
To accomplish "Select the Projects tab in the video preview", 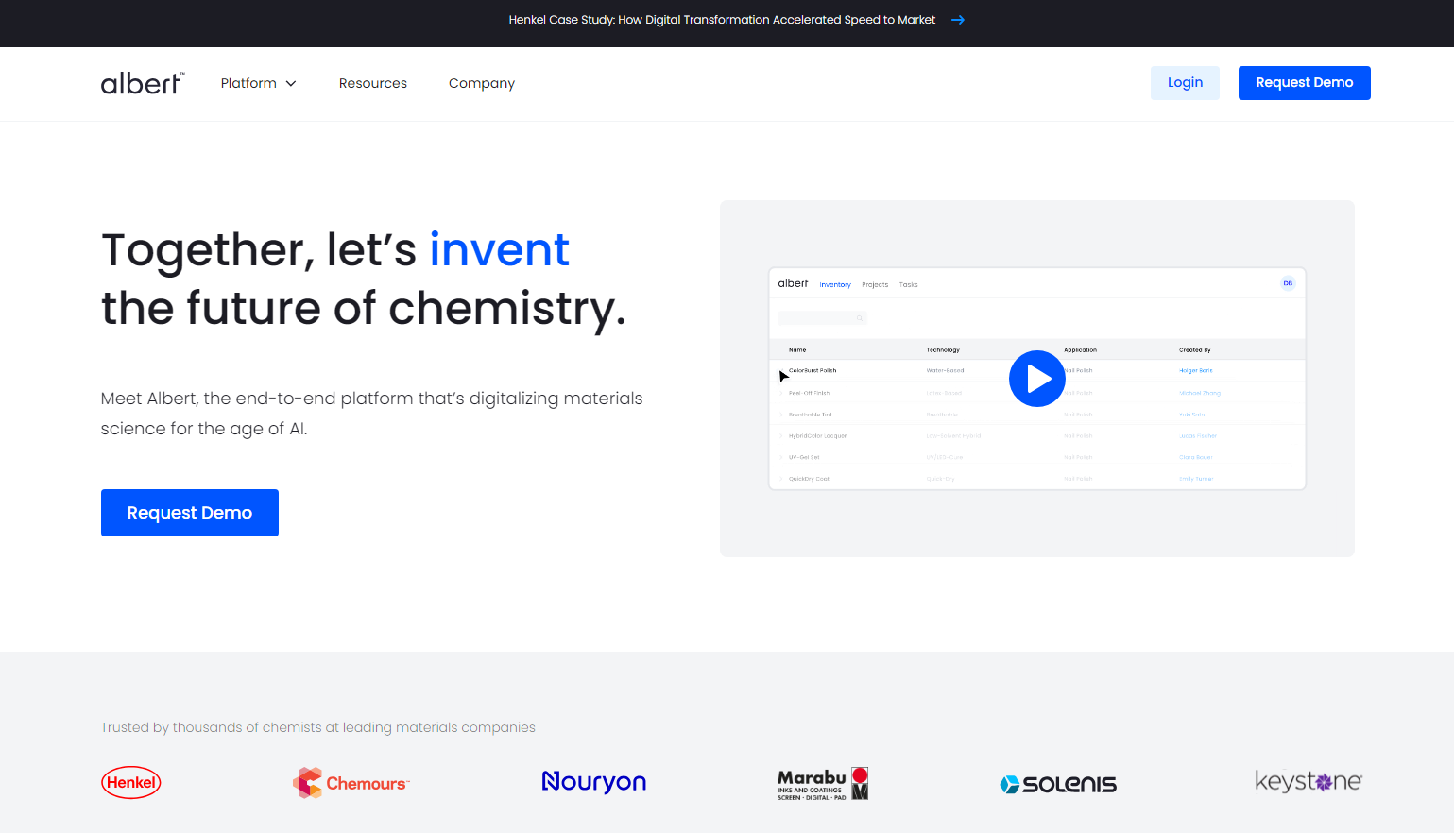I will [875, 284].
